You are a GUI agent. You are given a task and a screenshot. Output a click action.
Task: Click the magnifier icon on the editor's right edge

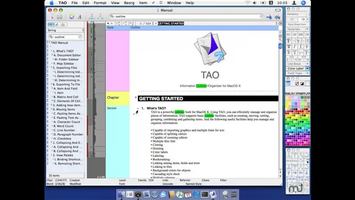[x=280, y=40]
